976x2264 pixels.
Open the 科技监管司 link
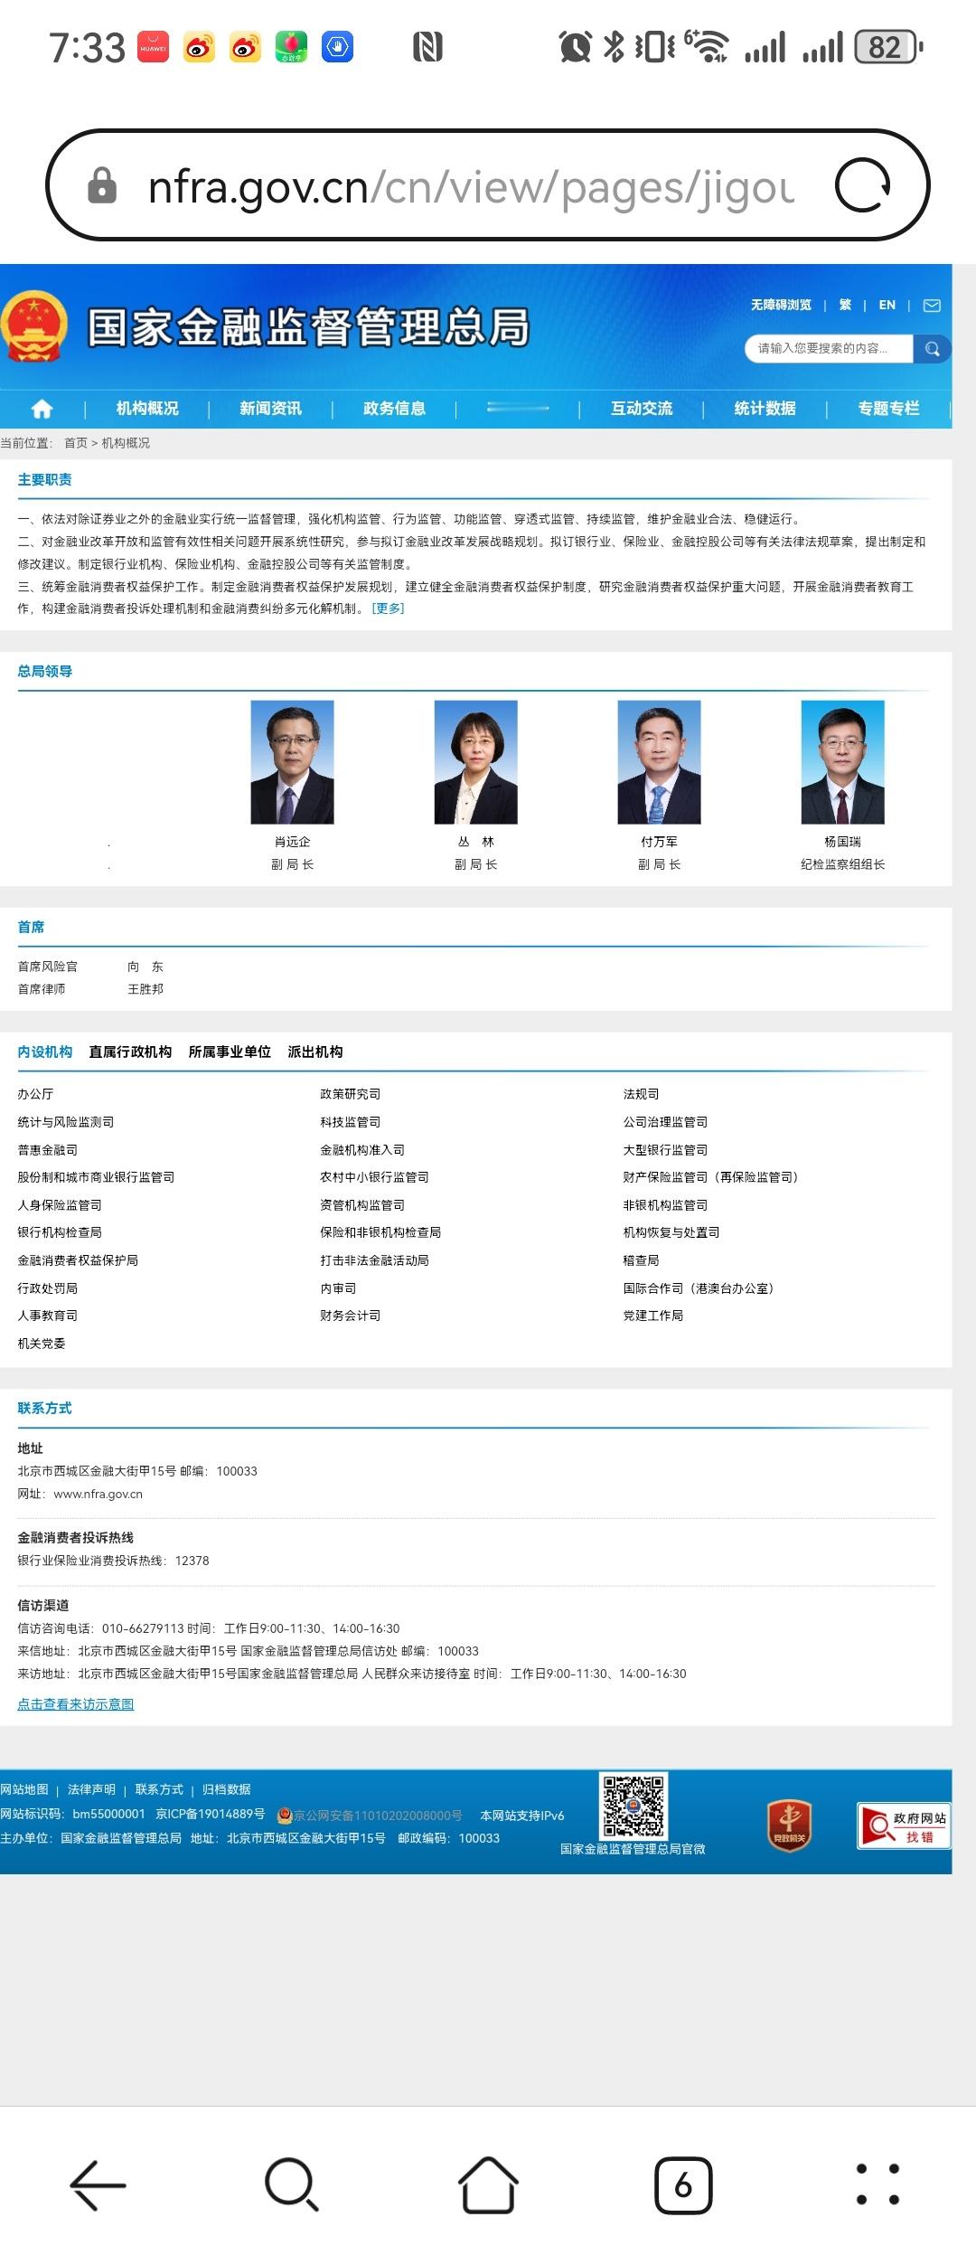(351, 1122)
